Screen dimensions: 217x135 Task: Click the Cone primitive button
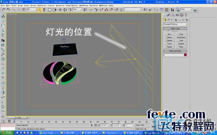[181, 34]
